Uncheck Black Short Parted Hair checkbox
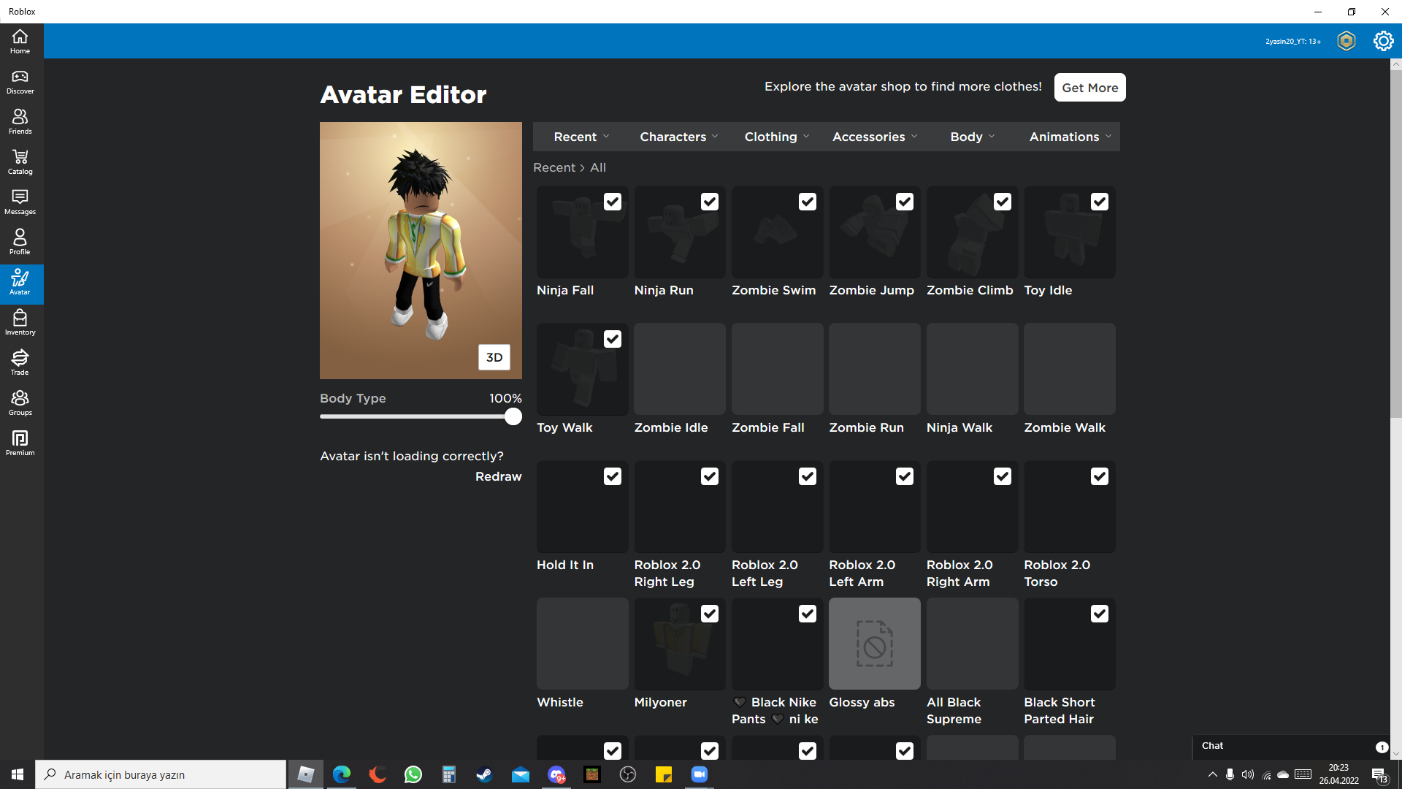Image resolution: width=1402 pixels, height=789 pixels. pos(1100,614)
